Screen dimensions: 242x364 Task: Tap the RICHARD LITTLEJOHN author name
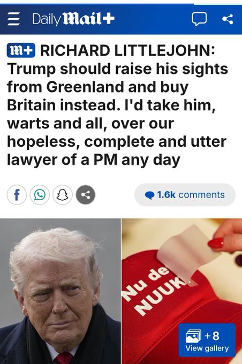pyautogui.click(x=127, y=50)
